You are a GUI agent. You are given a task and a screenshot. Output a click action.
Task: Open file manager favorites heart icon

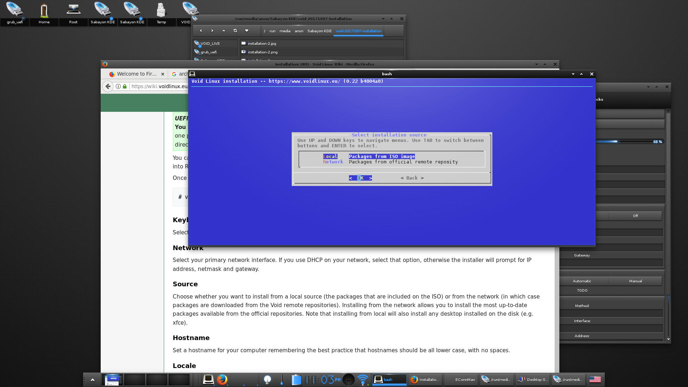point(247,31)
